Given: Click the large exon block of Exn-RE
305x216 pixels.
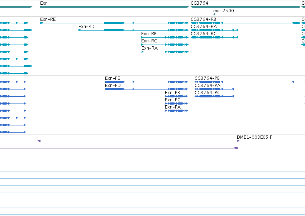Looking at the screenshot, I should point(114,23).
